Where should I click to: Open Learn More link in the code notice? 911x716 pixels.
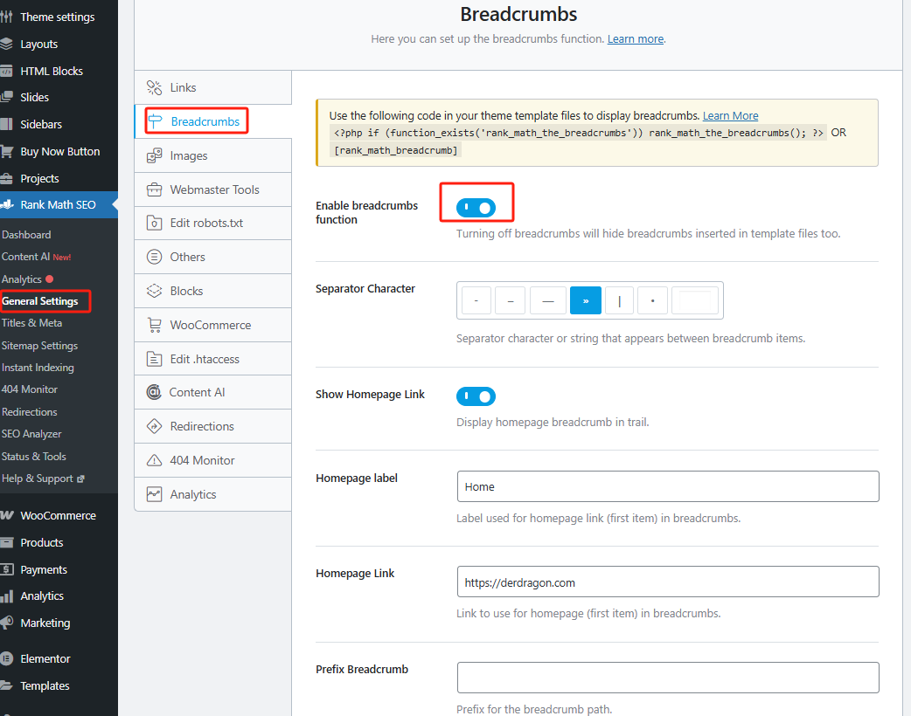point(730,115)
